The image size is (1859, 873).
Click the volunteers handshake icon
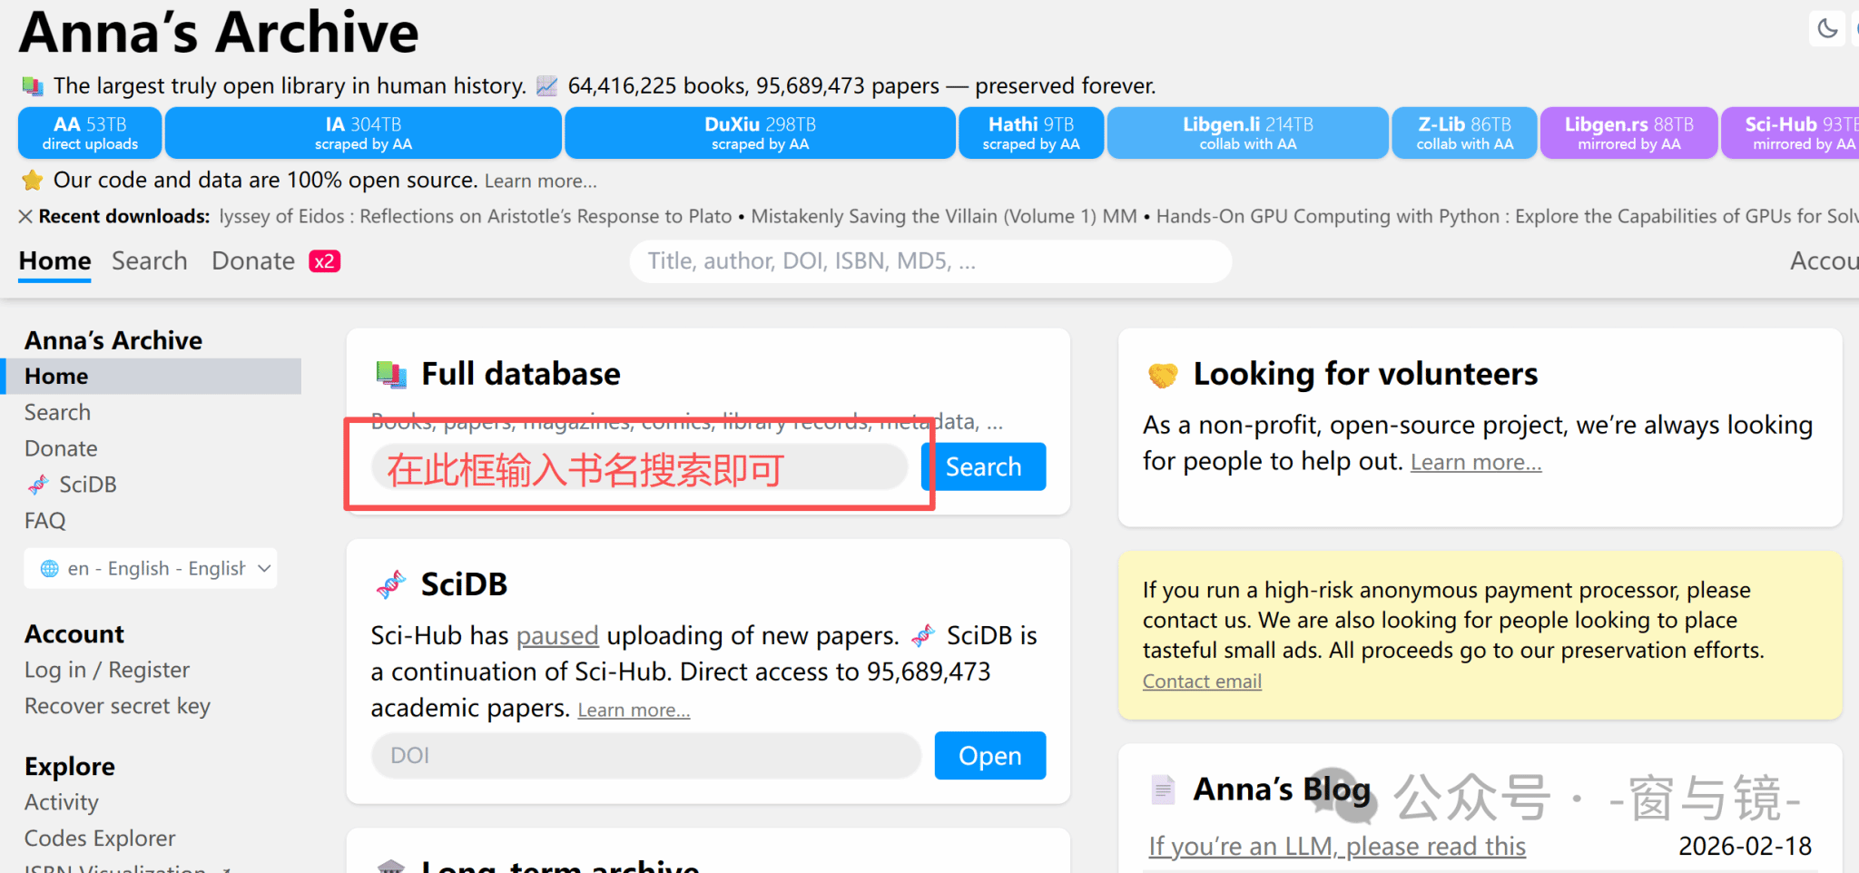pyautogui.click(x=1163, y=374)
